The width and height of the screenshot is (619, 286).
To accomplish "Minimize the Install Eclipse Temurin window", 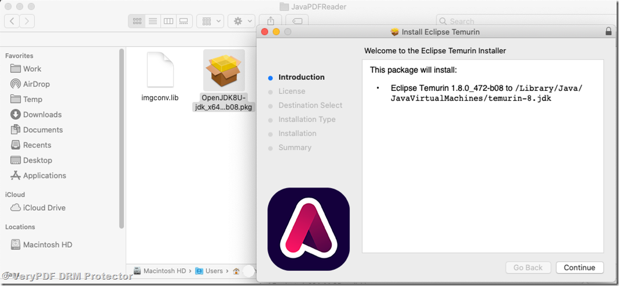I will (x=276, y=32).
